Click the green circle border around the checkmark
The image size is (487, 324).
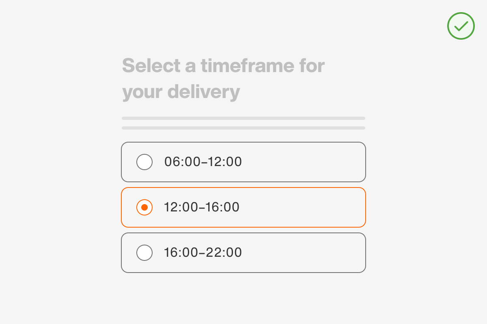(448, 26)
